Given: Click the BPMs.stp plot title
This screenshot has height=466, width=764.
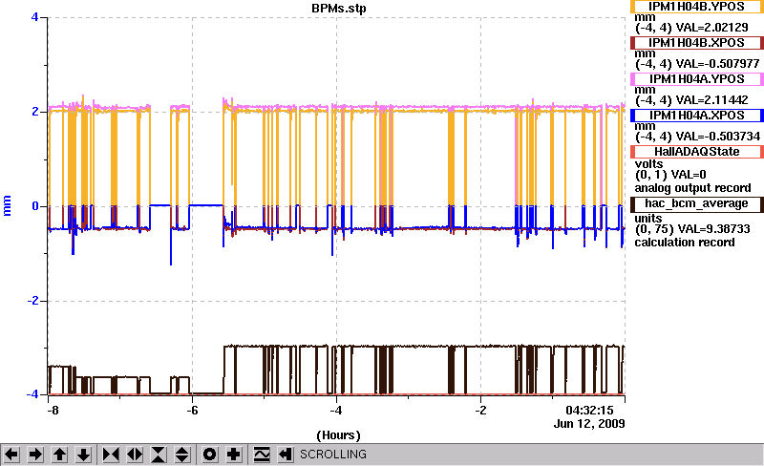Looking at the screenshot, I should tap(339, 9).
